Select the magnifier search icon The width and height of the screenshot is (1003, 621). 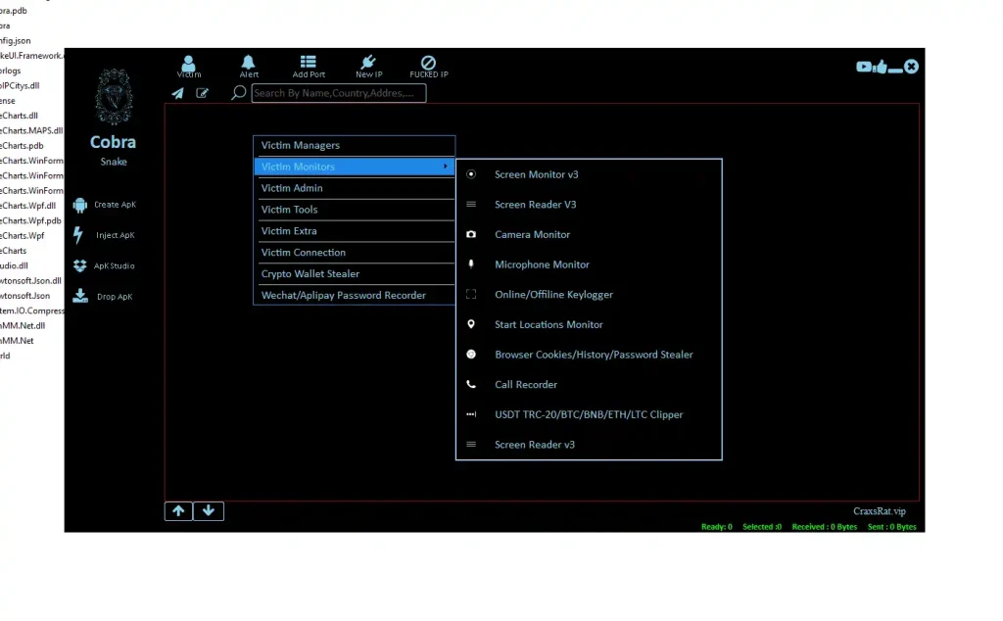coord(237,93)
